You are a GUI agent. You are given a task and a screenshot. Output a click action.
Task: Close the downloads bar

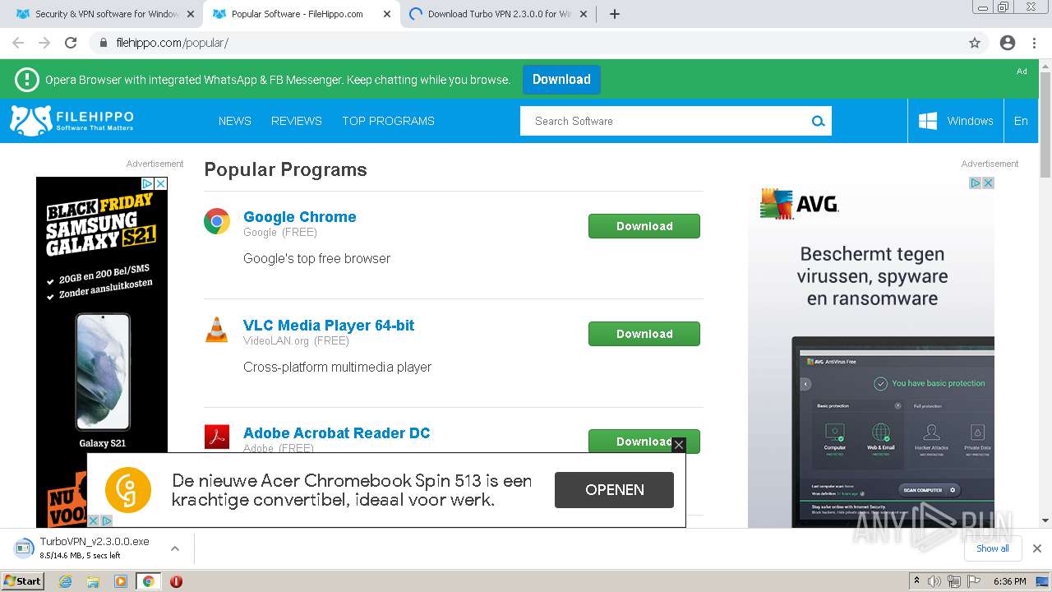[x=1037, y=548]
